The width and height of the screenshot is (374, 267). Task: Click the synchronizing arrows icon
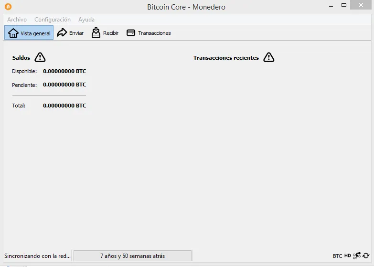point(366,256)
